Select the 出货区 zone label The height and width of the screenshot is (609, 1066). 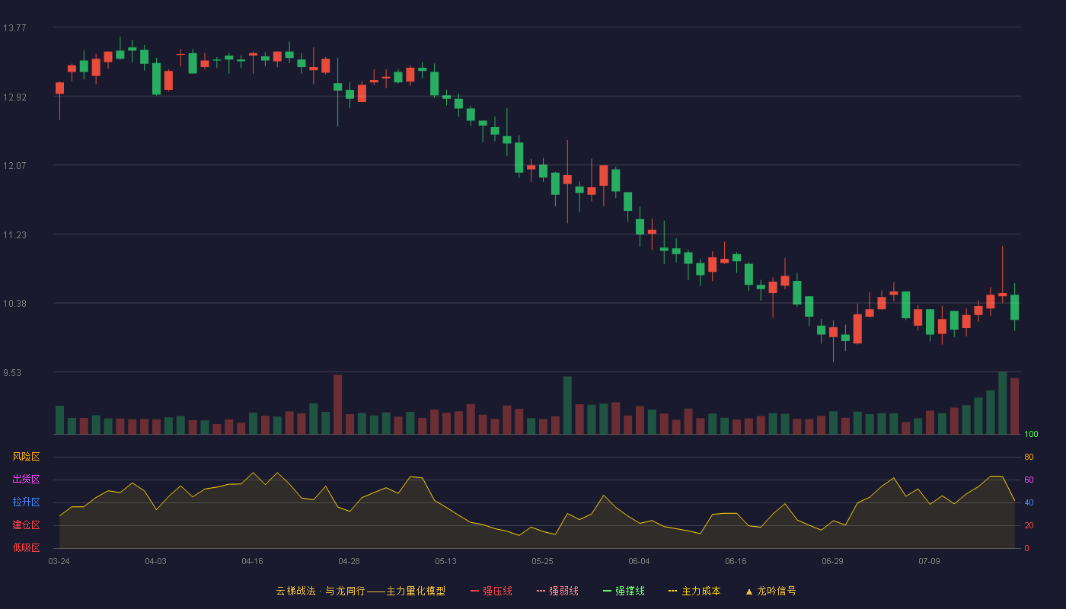[x=26, y=480]
